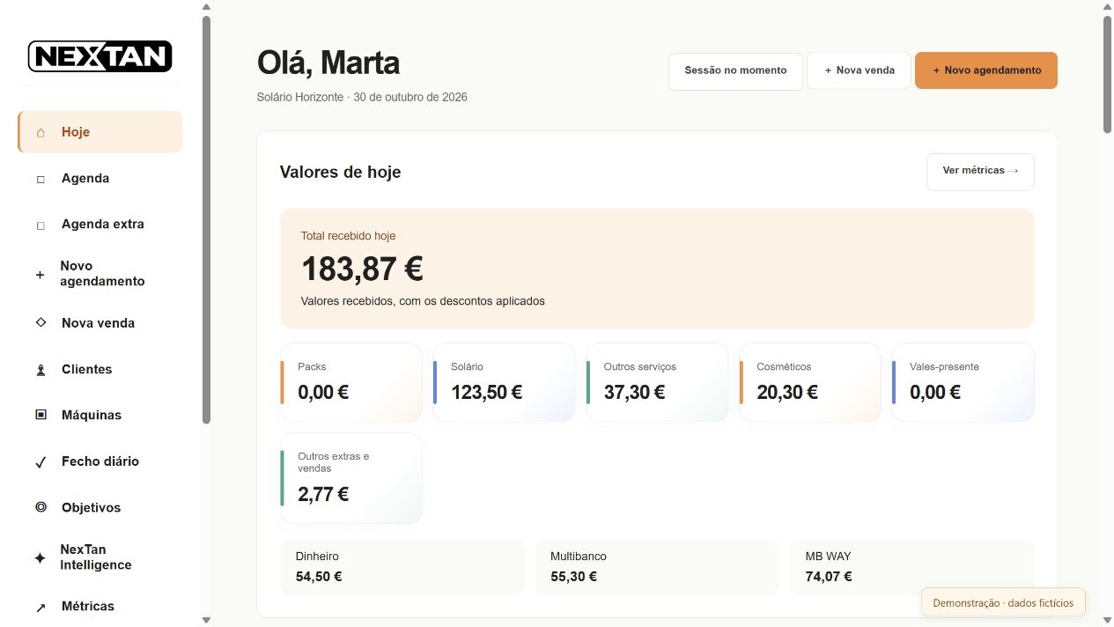Viewport: 1114px width, 627px height.
Task: Click the Demonstração · dados fictícios badge
Action: pyautogui.click(x=1003, y=603)
